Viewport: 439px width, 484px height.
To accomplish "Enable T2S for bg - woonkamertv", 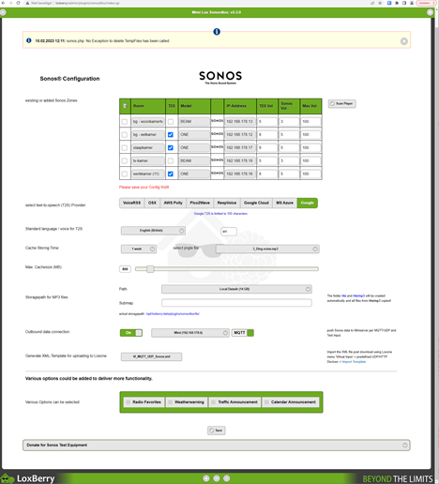I will pos(171,122).
